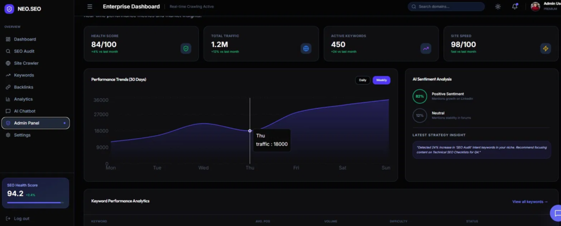The height and width of the screenshot is (226, 561).
Task: Click the 12% Neutral sentiment ring
Action: click(420, 116)
